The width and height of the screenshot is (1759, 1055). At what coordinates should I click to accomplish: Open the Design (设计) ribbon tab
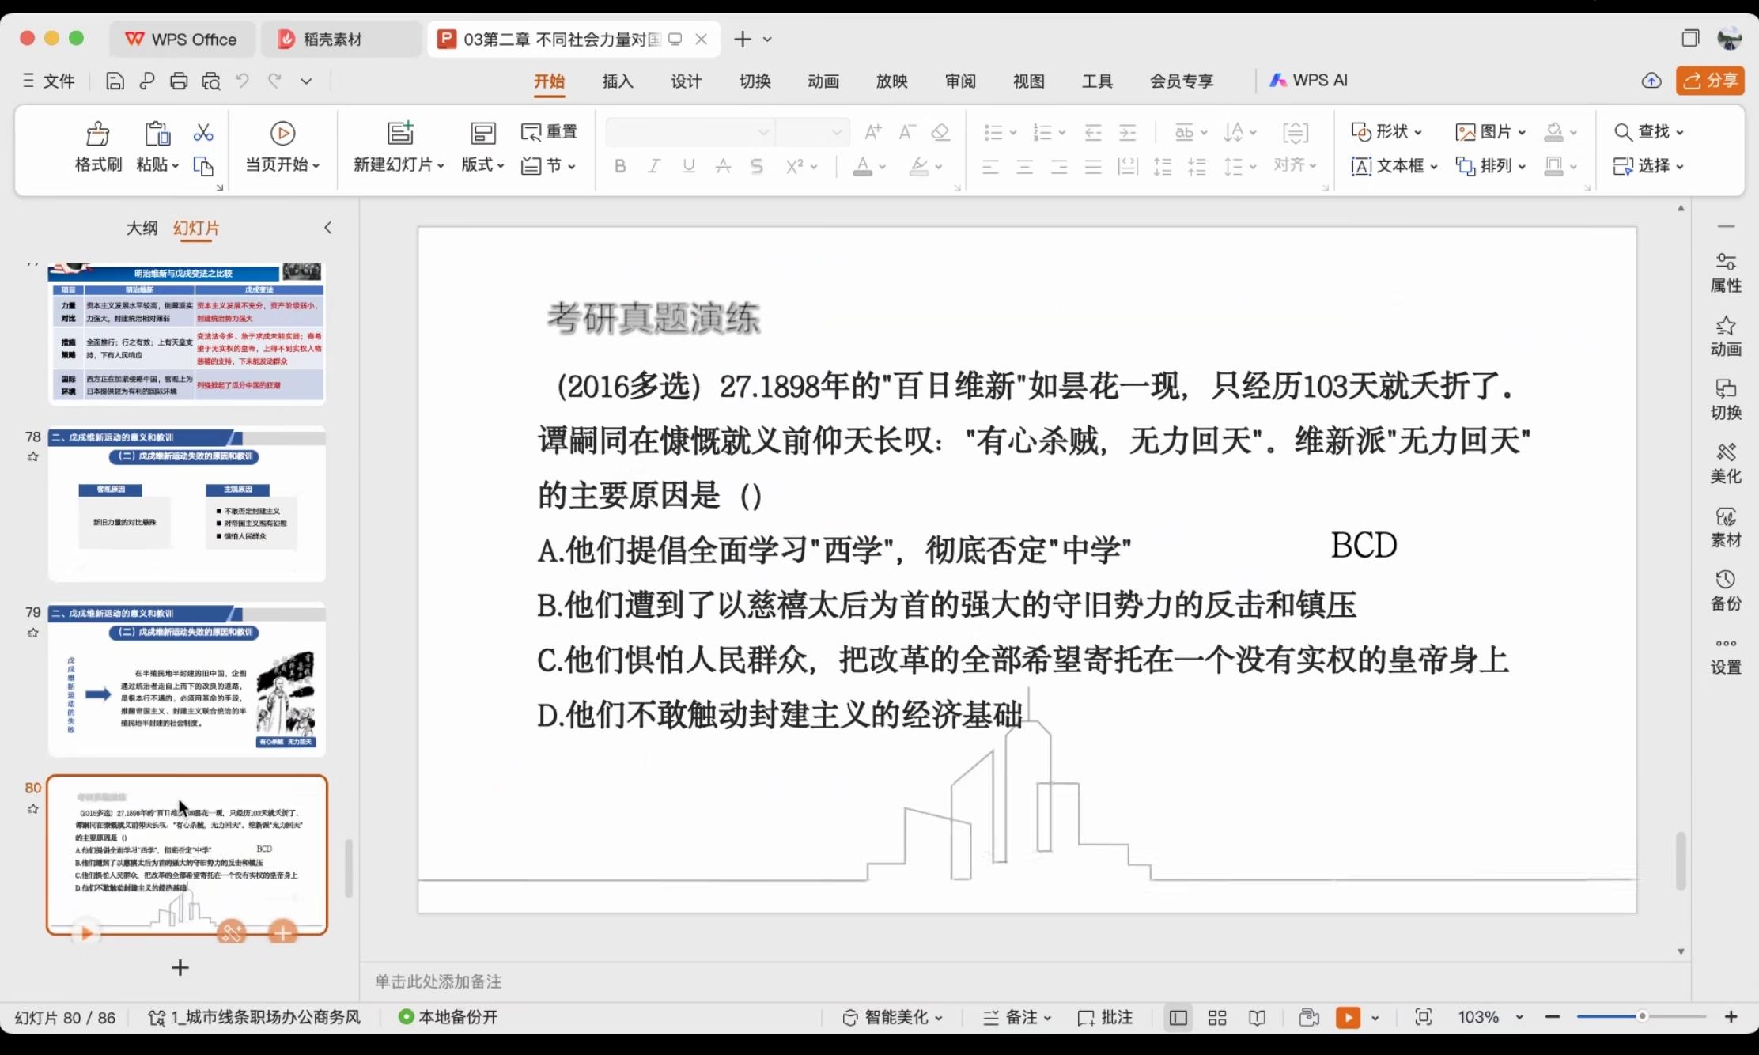[686, 81]
